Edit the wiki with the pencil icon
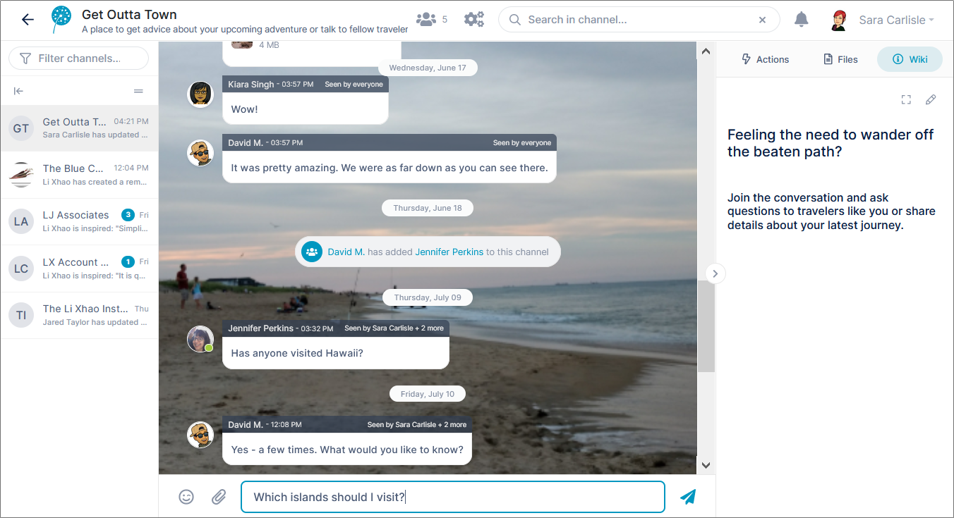 click(931, 100)
